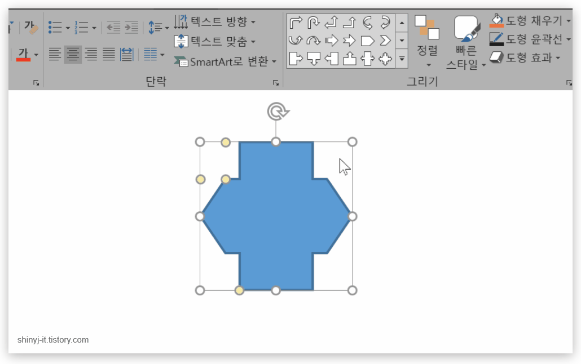
Task: Select the bent arrow shape in gallery
Action: 296,23
